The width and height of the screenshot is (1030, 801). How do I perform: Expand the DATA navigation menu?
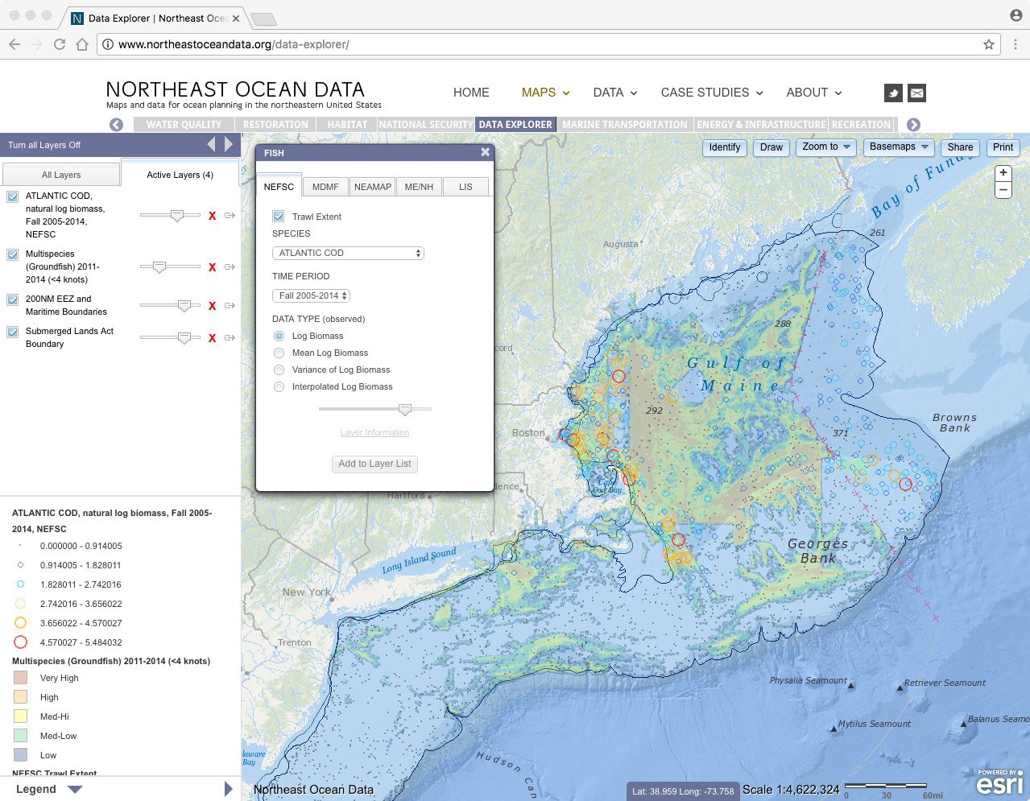point(615,93)
